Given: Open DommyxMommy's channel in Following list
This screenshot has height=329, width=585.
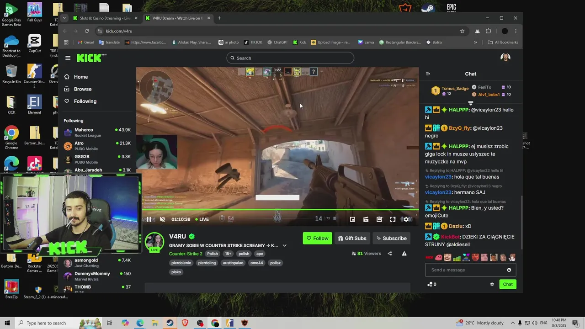Looking at the screenshot, I should [97, 276].
